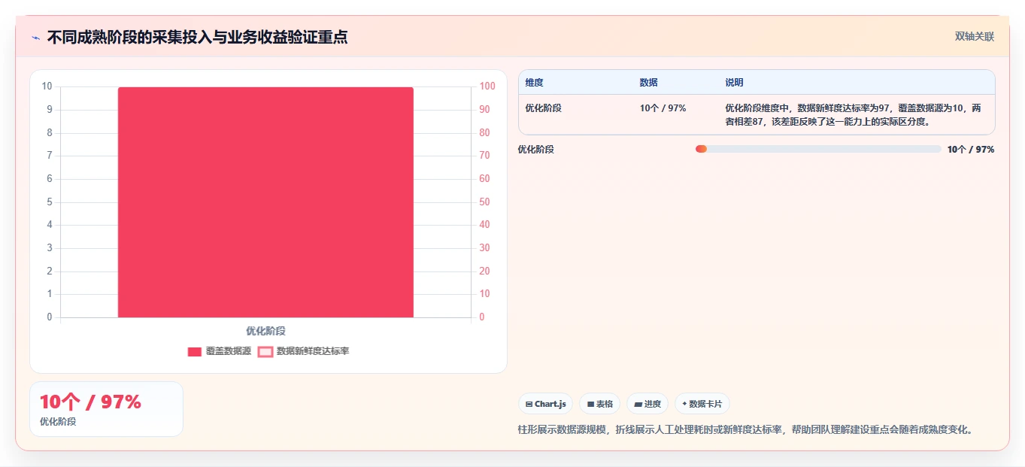Click the 数据 column header
Viewport: 1025px width, 467px height.
649,82
